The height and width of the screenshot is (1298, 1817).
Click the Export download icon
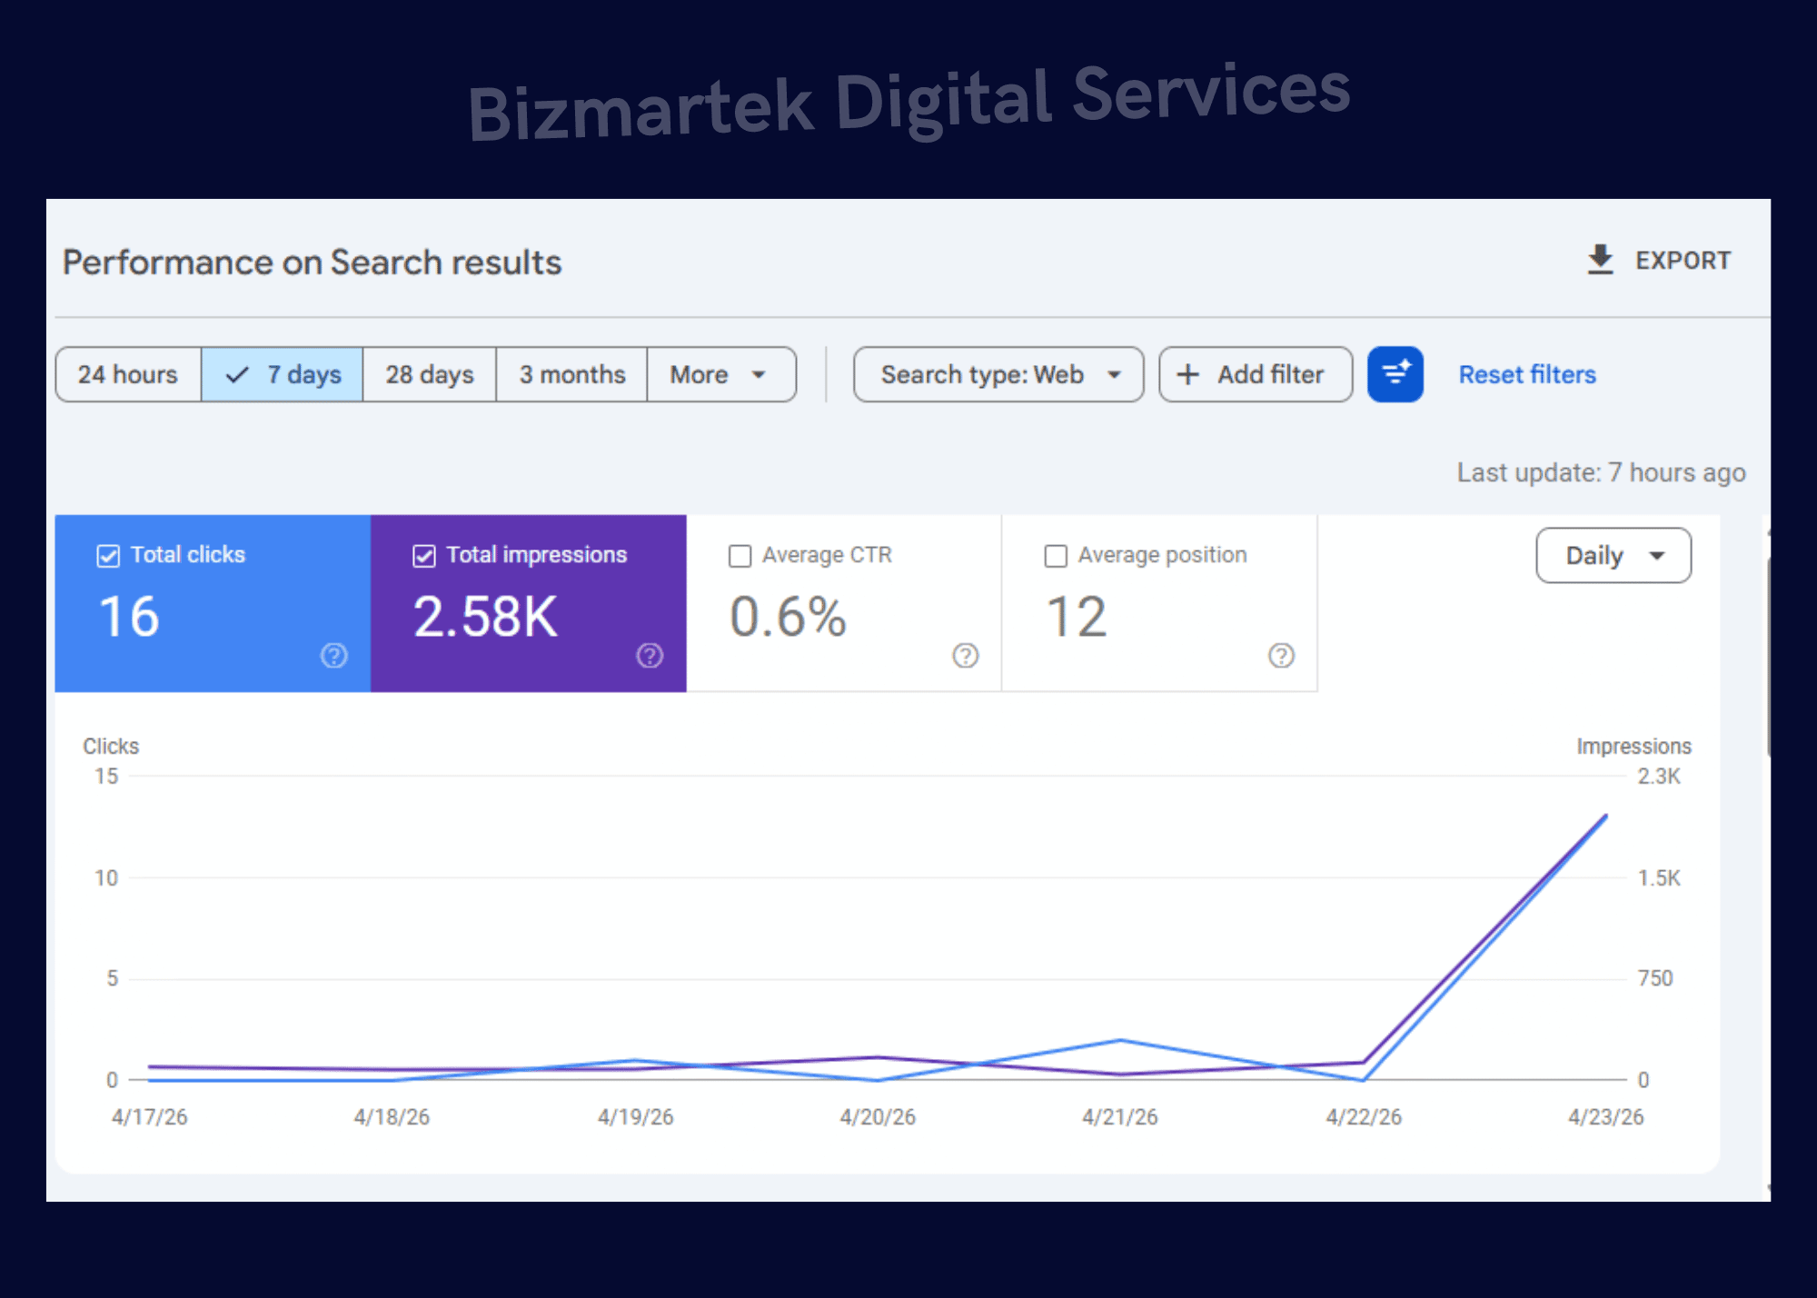click(1600, 260)
